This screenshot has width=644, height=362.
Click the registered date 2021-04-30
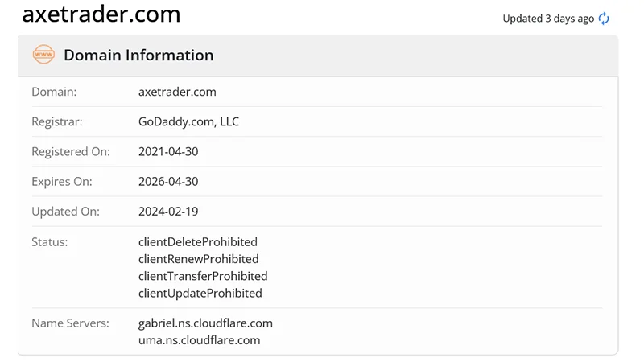pos(168,151)
